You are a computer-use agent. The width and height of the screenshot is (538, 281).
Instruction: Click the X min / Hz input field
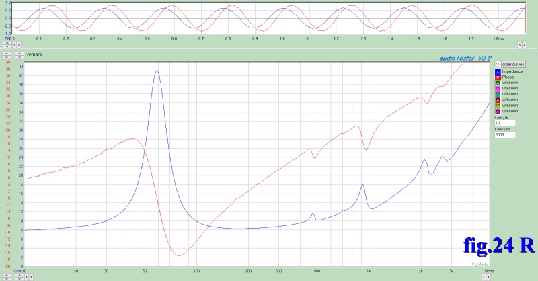(x=504, y=124)
